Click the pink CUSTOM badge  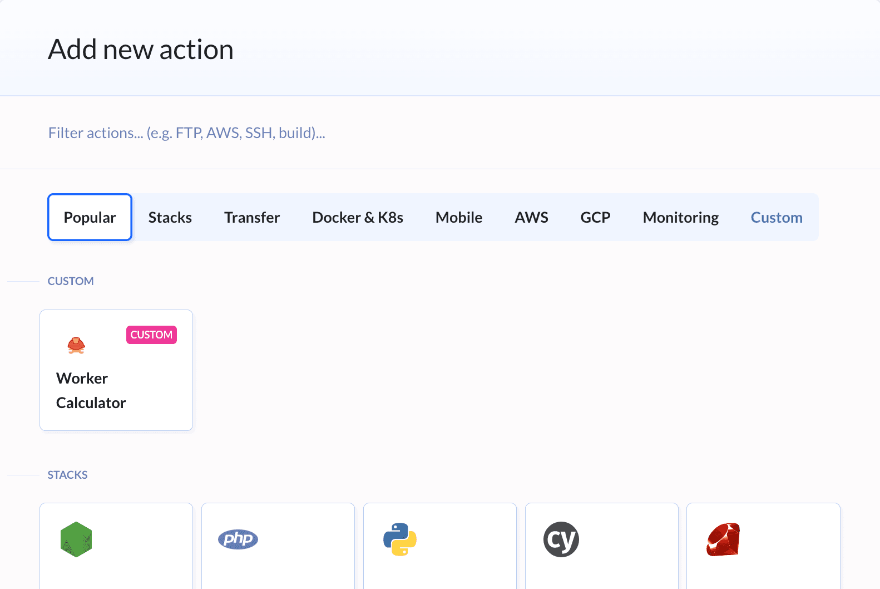coord(151,335)
